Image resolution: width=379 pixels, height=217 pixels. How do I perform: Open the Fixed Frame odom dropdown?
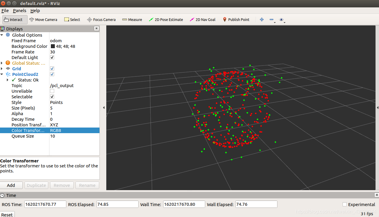coord(74,40)
